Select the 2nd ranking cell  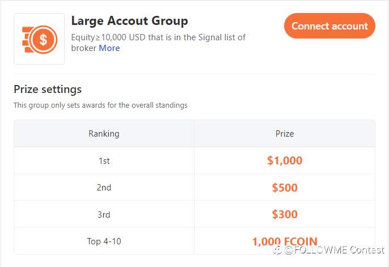(104, 188)
